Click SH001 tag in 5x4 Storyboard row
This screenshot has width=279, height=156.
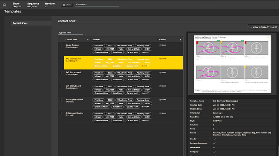point(147,90)
